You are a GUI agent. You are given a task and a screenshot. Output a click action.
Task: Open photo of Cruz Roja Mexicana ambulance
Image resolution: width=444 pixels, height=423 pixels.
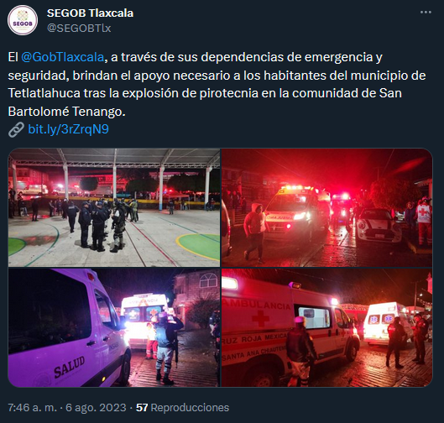point(327,327)
